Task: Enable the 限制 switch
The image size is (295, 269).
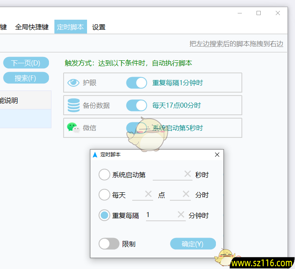Action: point(109,244)
